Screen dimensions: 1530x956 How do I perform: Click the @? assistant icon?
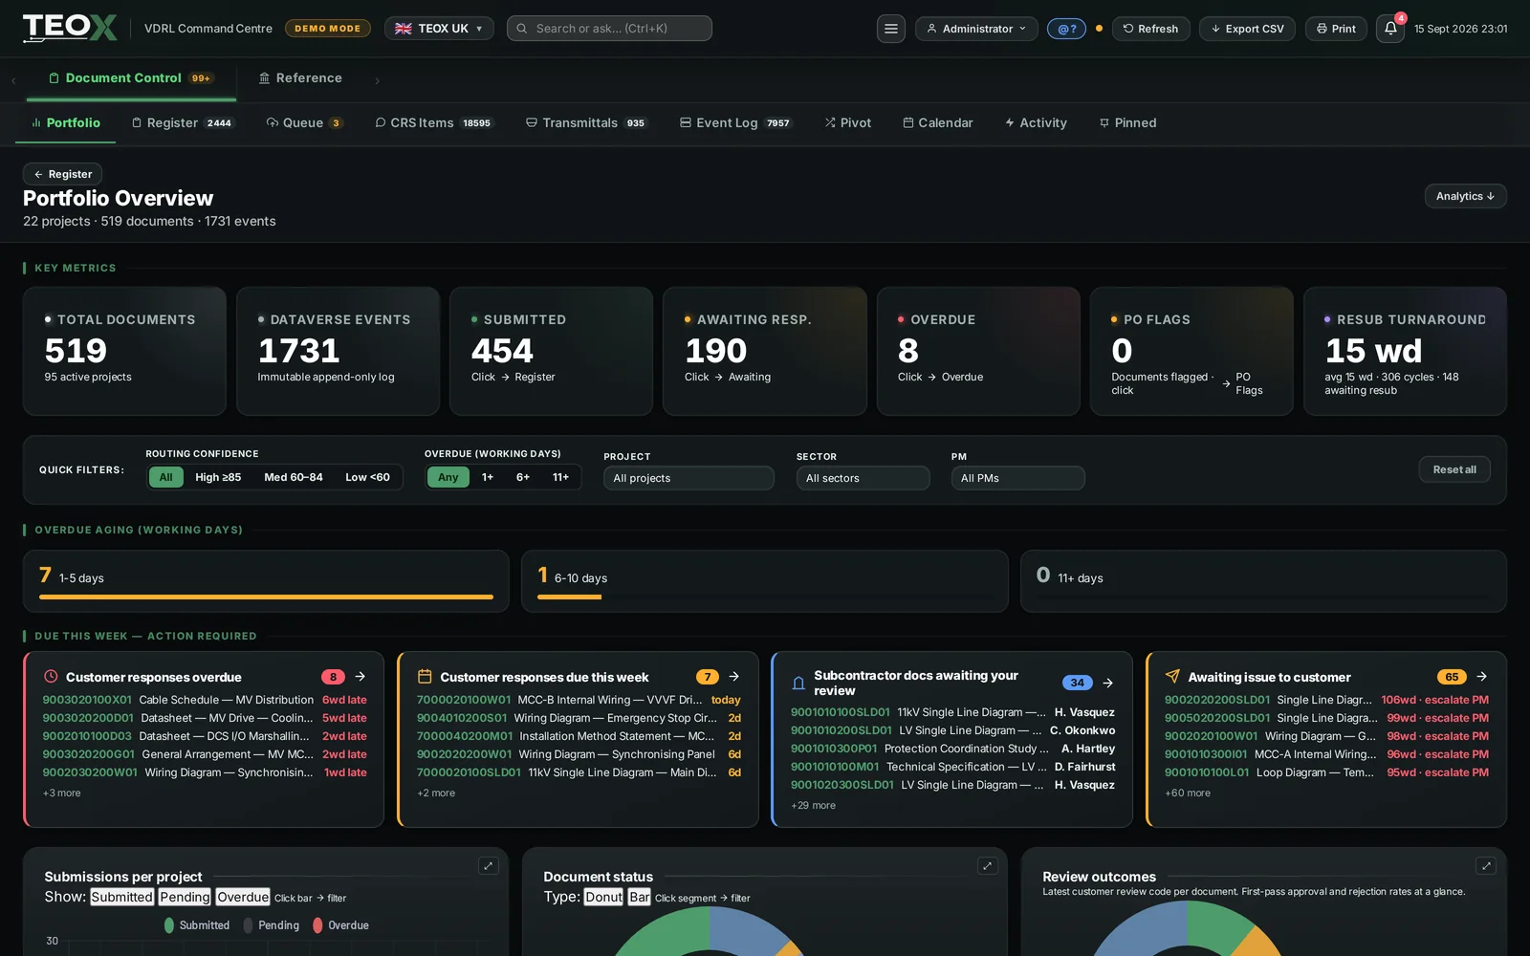click(1066, 29)
